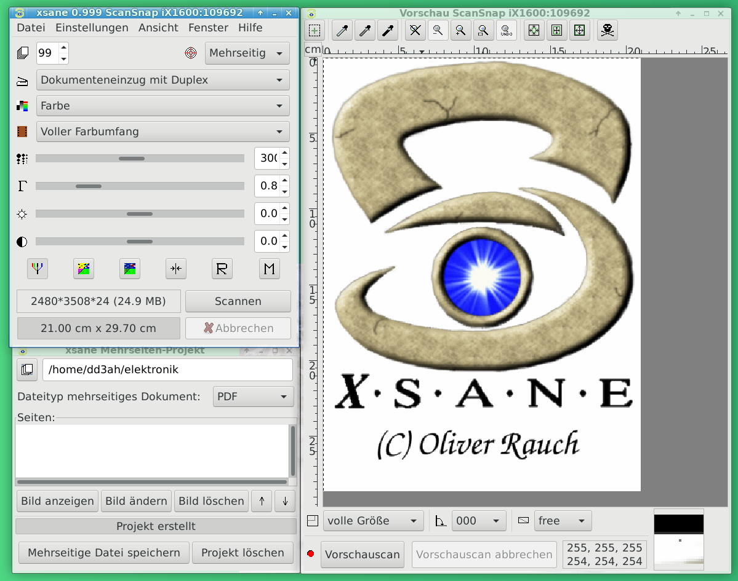Click the Vorschauscan abbrechen button
Image resolution: width=738 pixels, height=581 pixels.
pyautogui.click(x=484, y=555)
